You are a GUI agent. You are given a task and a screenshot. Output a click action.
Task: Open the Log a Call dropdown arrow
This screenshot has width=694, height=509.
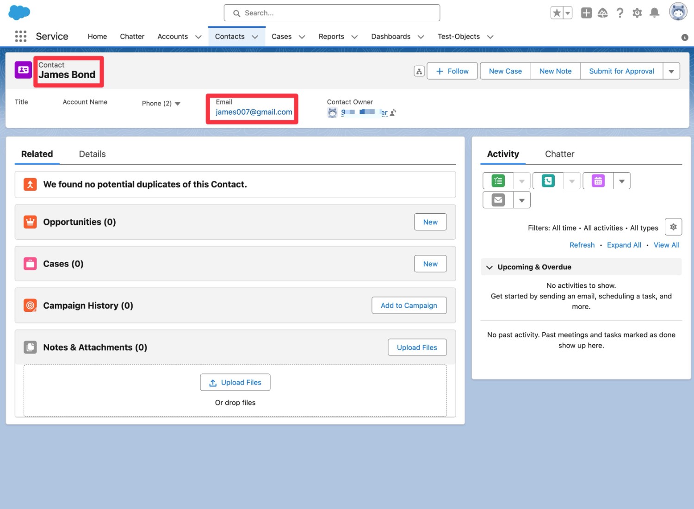(572, 181)
